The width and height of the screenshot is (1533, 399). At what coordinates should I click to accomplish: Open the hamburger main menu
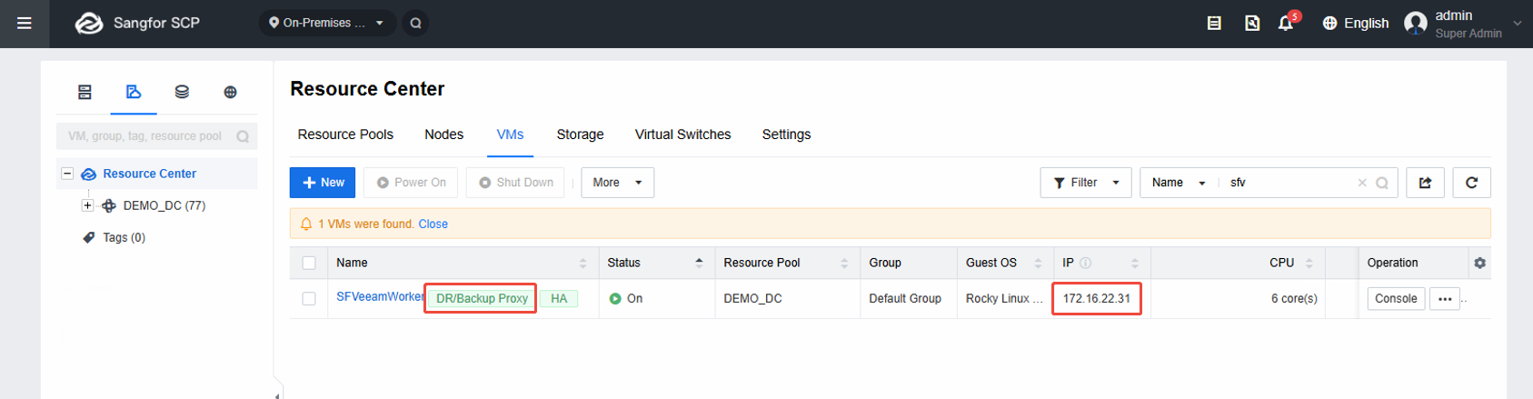25,24
